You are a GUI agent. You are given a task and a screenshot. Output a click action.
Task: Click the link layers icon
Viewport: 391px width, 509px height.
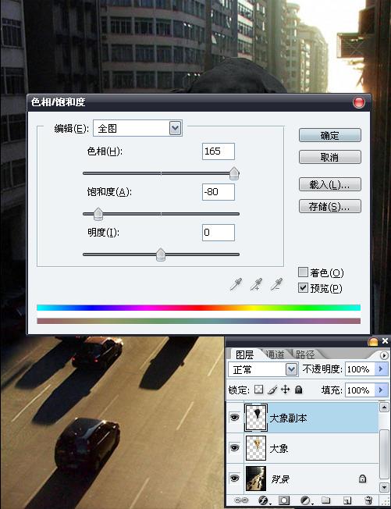click(241, 500)
